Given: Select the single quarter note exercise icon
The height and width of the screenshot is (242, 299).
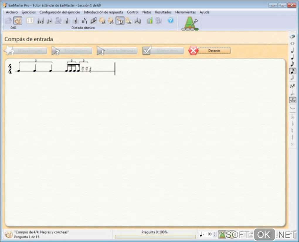Looking at the screenshot, I should [x=67, y=21].
